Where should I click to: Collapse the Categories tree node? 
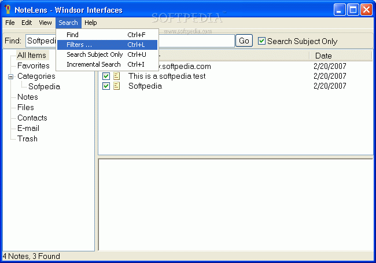click(10, 77)
